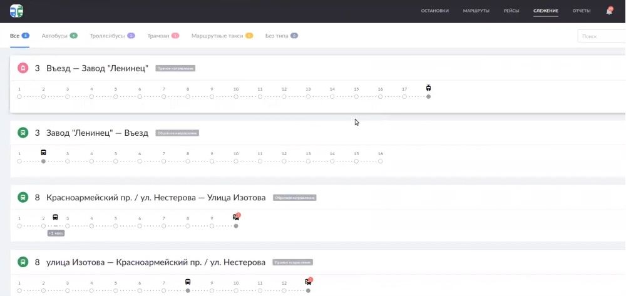
Task: Select the bus at stop 8 on улица Изотова route
Action: click(x=188, y=282)
